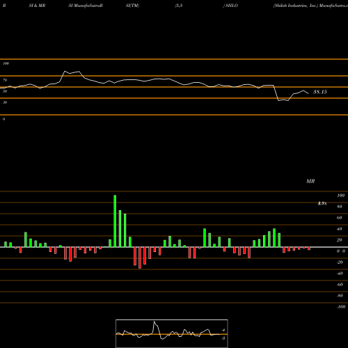Click the MR axis label 80
The width and height of the screenshot is (348, 348).
340,207
